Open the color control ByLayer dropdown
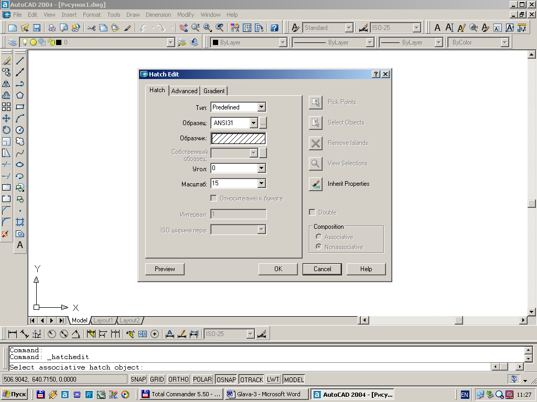 click(x=283, y=42)
